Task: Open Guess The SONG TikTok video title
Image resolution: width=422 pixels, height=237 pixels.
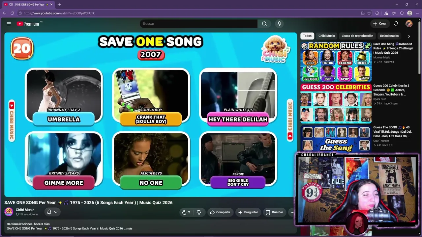Action: pyautogui.click(x=392, y=132)
